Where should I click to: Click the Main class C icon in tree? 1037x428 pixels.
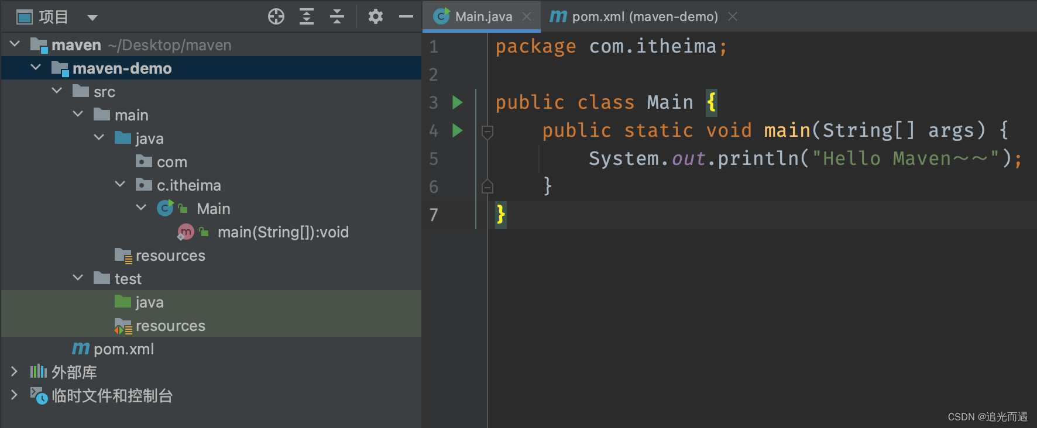165,208
